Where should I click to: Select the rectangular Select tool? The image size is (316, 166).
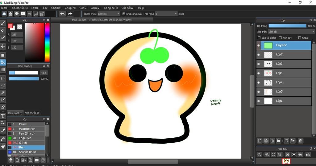pyautogui.click(x=3, y=78)
